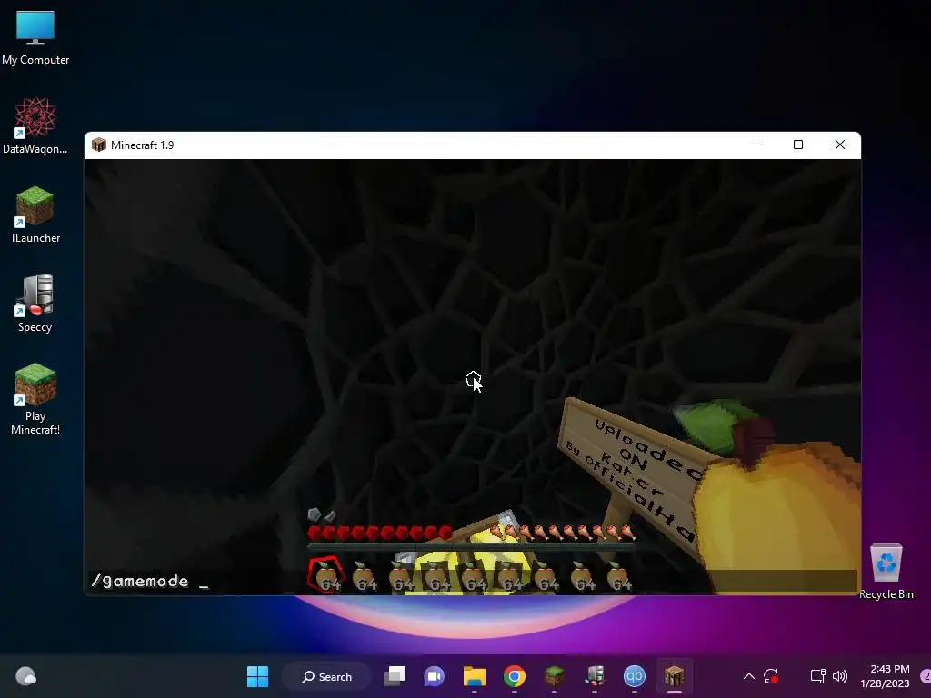
Task: Click the red hearts health bar
Action: [380, 533]
